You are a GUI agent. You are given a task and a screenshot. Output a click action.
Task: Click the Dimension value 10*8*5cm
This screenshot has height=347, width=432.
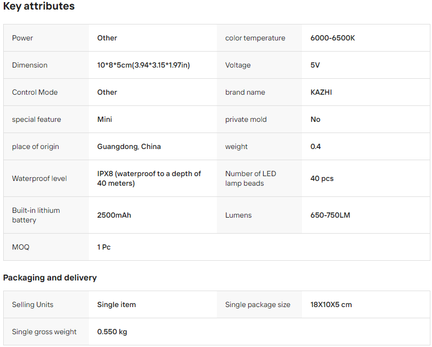143,65
